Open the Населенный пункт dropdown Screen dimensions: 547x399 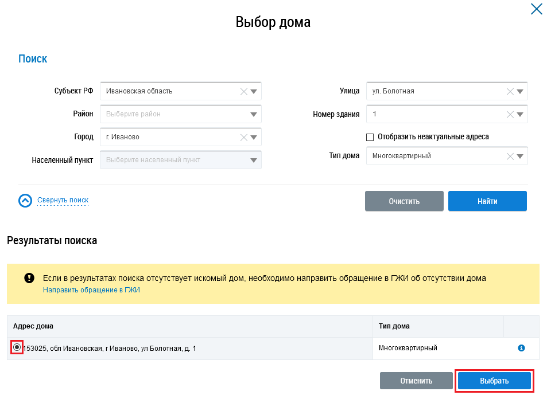click(x=254, y=160)
